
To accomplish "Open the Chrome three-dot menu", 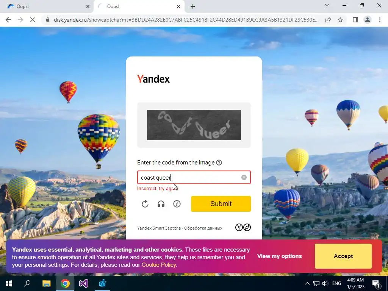I will [380, 20].
